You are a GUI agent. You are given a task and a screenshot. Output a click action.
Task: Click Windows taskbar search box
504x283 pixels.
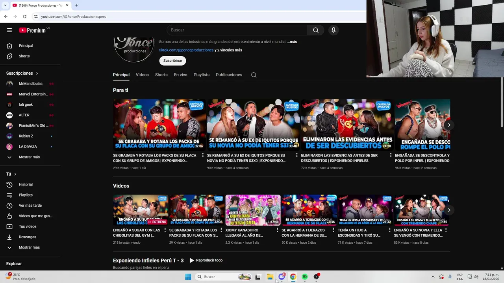click(224, 277)
